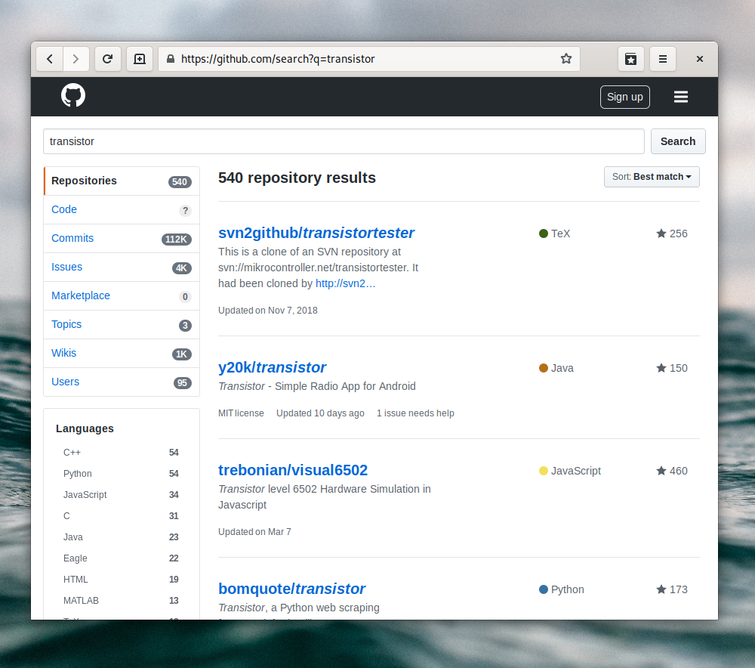Viewport: 755px width, 668px height.
Task: Filter results by Python language in sidebar
Action: 121,474
